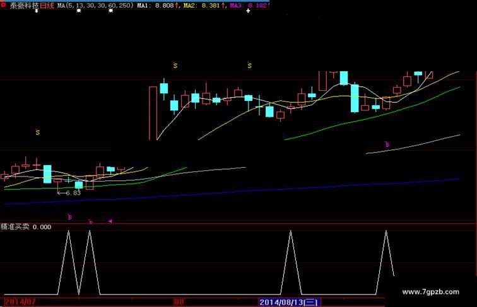
Task: Select the stock name 泰豪科技
Action: (25, 6)
